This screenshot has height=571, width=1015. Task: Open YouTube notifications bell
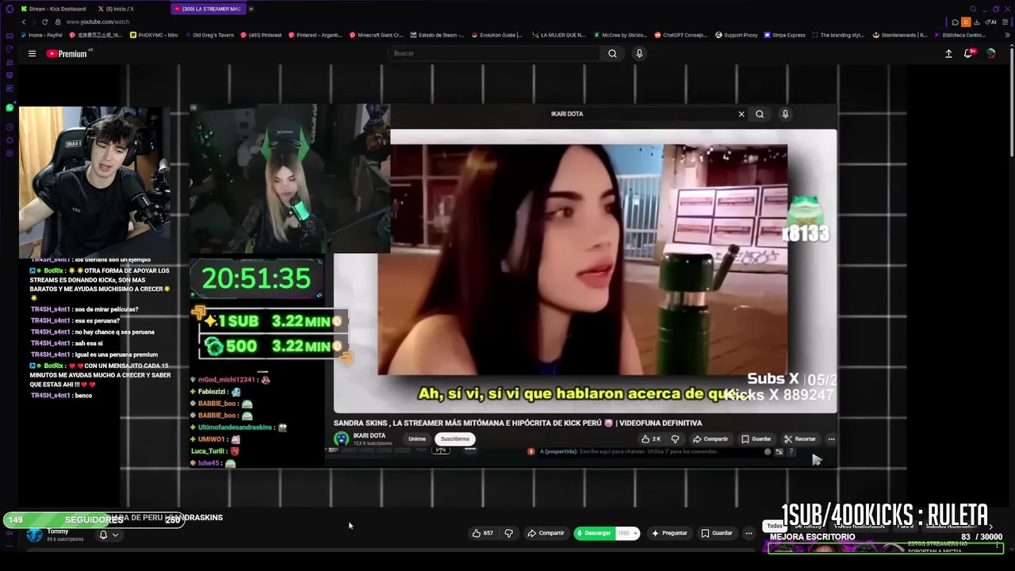click(968, 53)
